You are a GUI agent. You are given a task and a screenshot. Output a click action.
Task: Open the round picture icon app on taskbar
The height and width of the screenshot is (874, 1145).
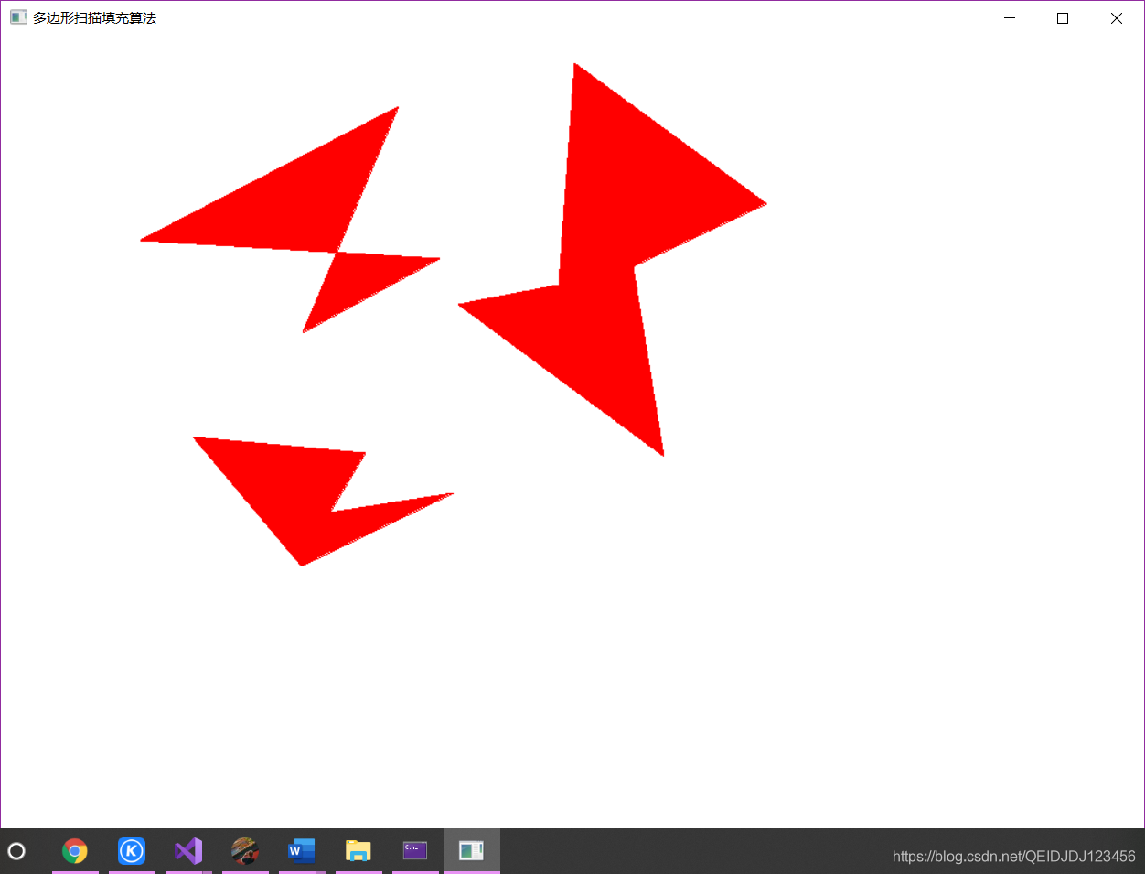coord(245,851)
